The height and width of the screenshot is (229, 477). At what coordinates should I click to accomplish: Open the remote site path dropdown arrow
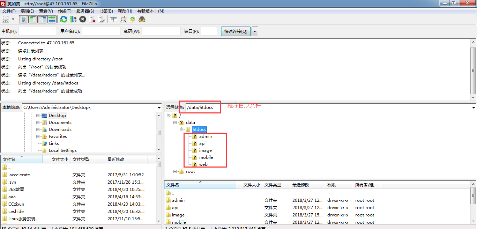(x=474, y=108)
